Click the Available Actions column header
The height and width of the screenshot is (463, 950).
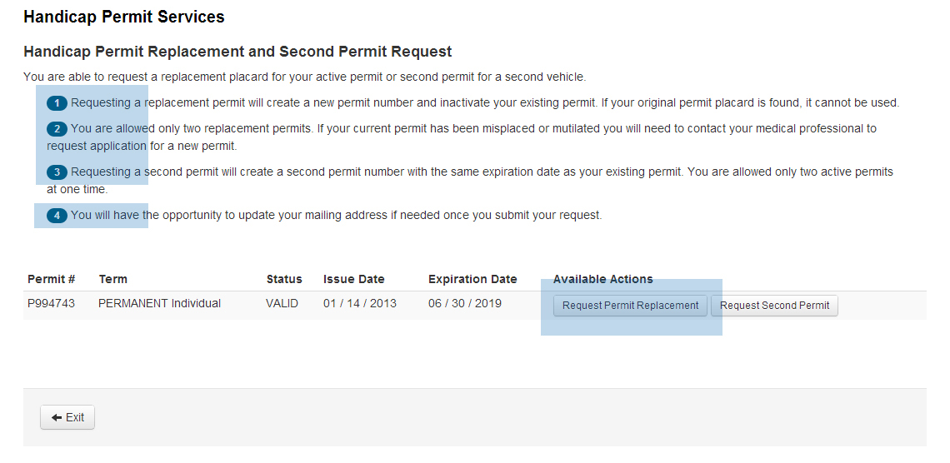tap(602, 280)
